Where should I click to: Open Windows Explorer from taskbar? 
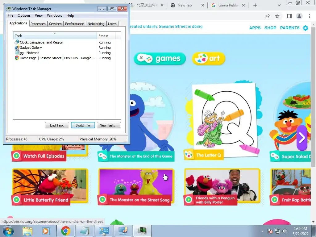tap(27, 231)
